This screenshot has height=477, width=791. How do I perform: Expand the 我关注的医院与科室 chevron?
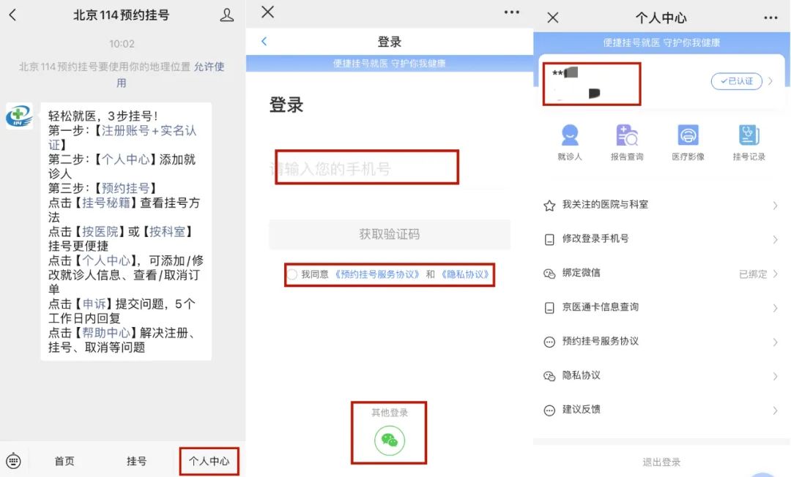coord(775,206)
